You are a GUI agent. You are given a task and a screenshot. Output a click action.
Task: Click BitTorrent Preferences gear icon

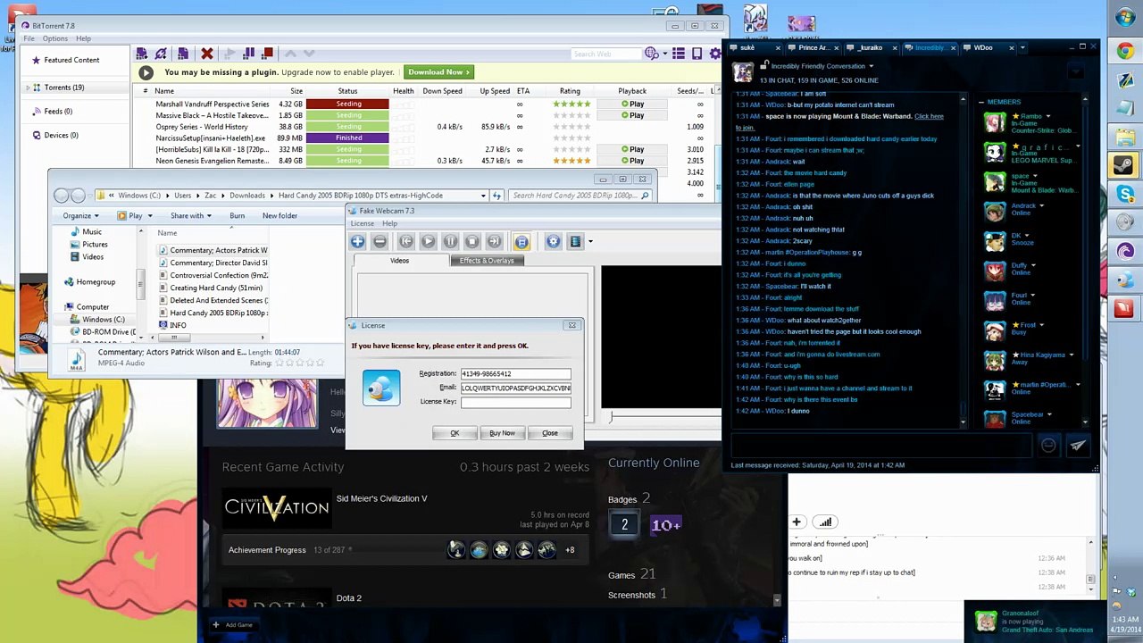714,54
